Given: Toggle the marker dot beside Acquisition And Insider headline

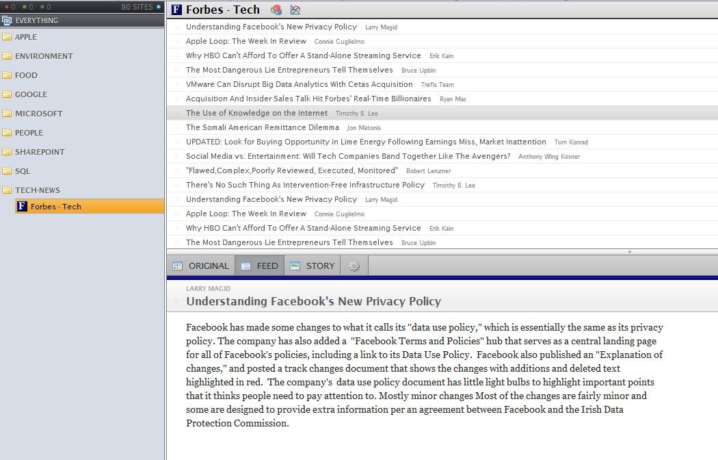Looking at the screenshot, I should 176,99.
